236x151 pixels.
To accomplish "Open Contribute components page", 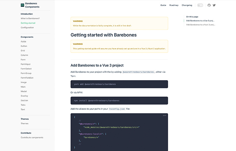I will click(x=32, y=137).
